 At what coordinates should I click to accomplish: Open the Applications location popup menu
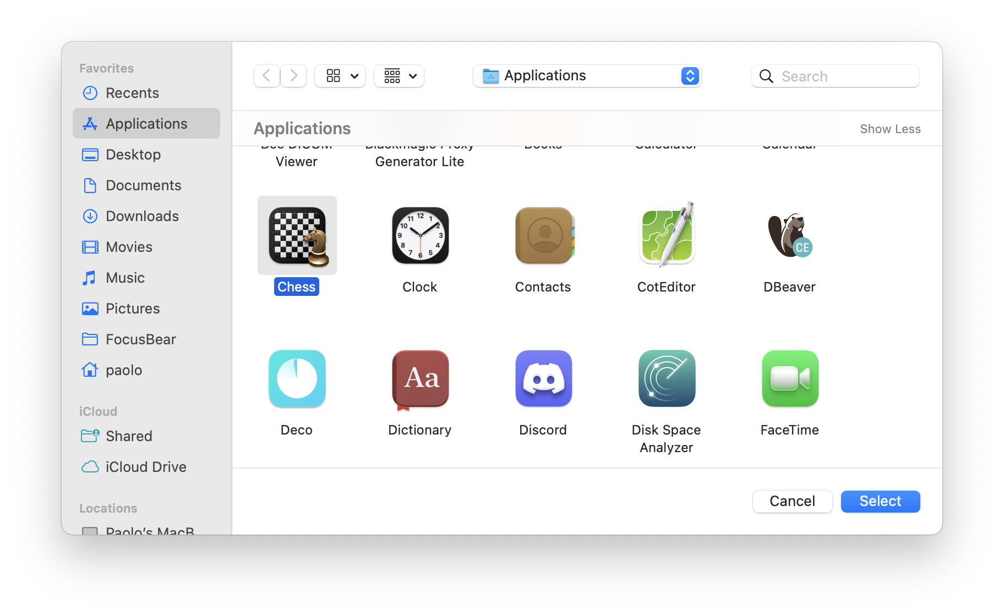pos(587,76)
